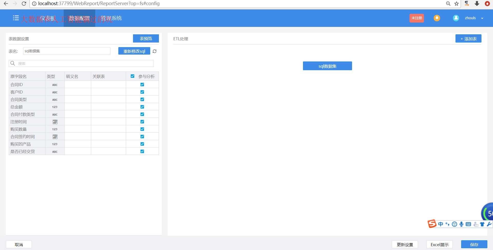Open the 仪表板 tab

tap(48, 18)
